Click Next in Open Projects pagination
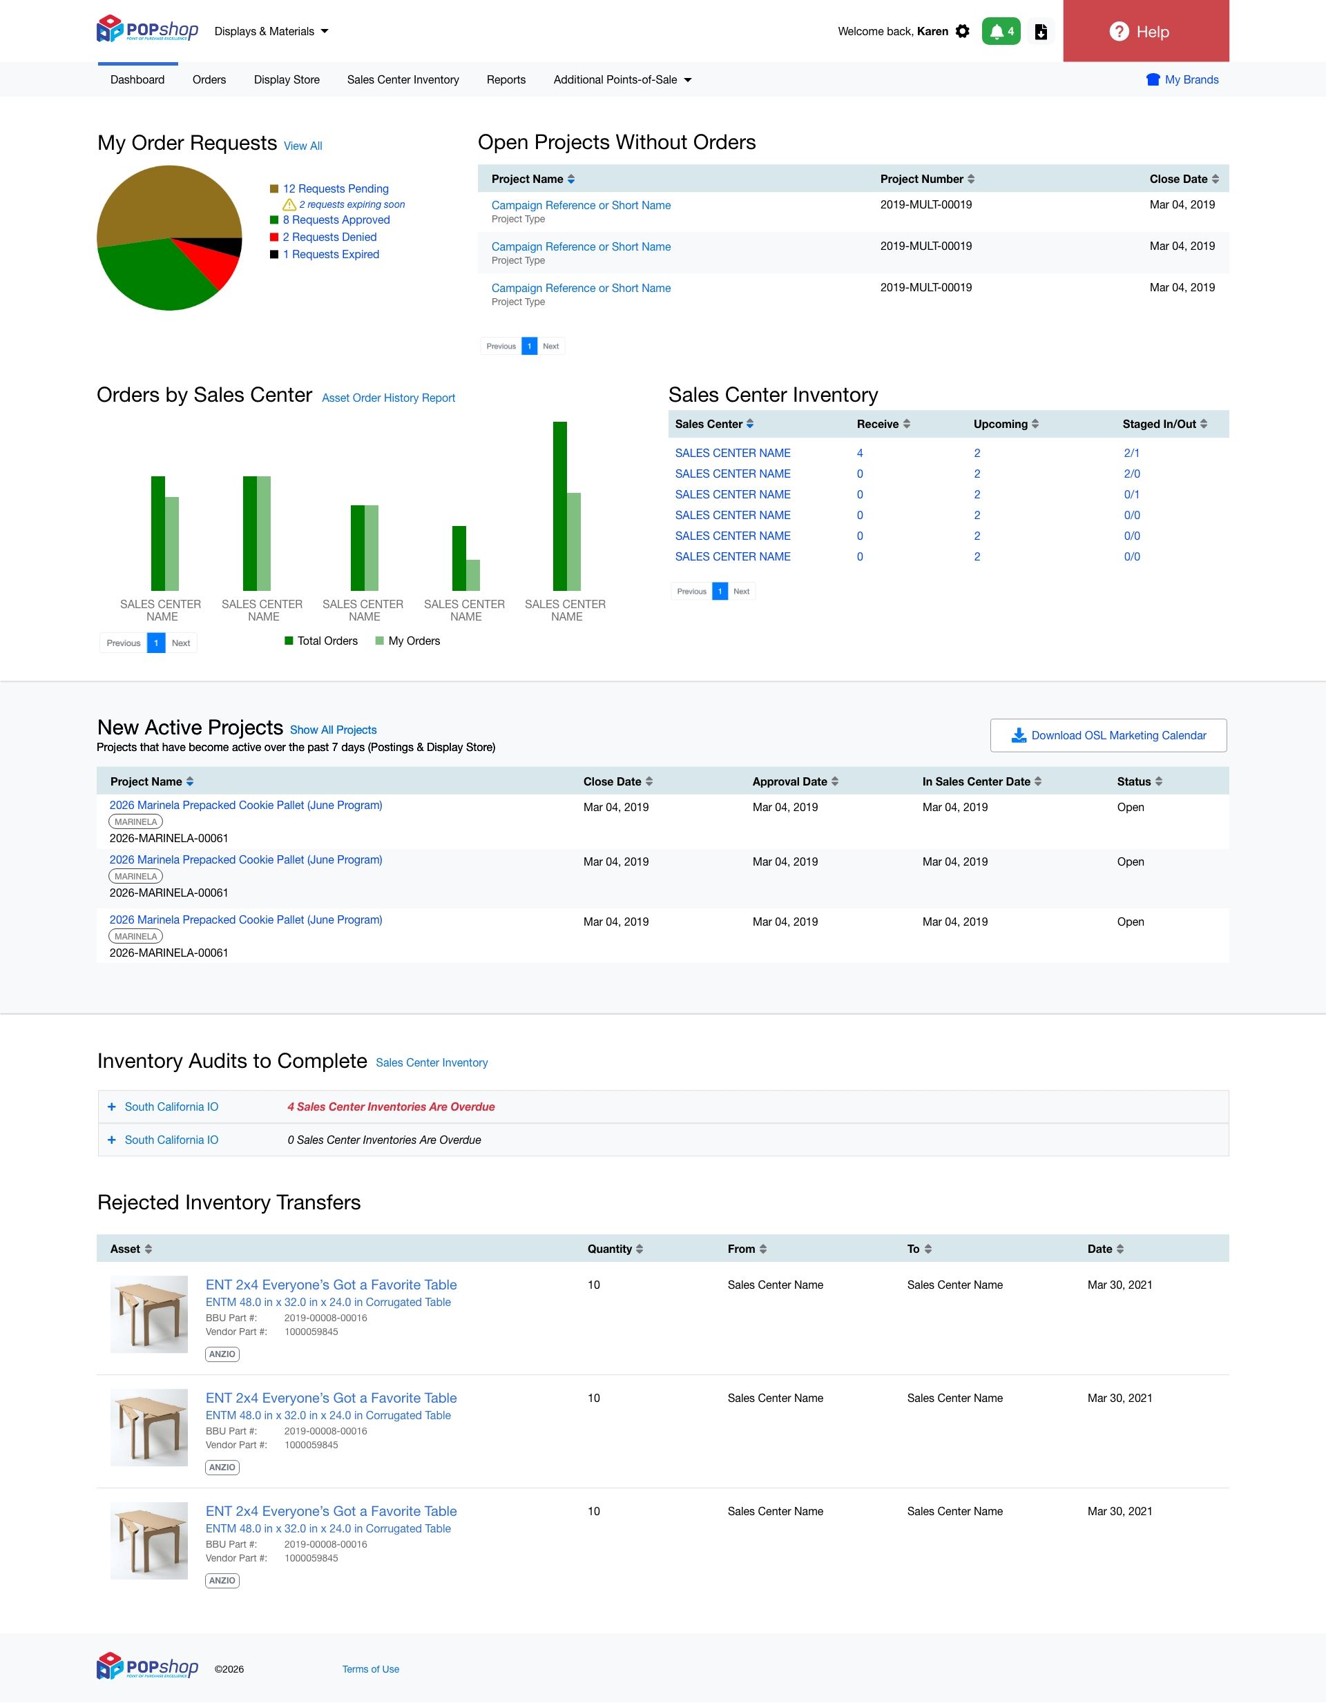 550,346
